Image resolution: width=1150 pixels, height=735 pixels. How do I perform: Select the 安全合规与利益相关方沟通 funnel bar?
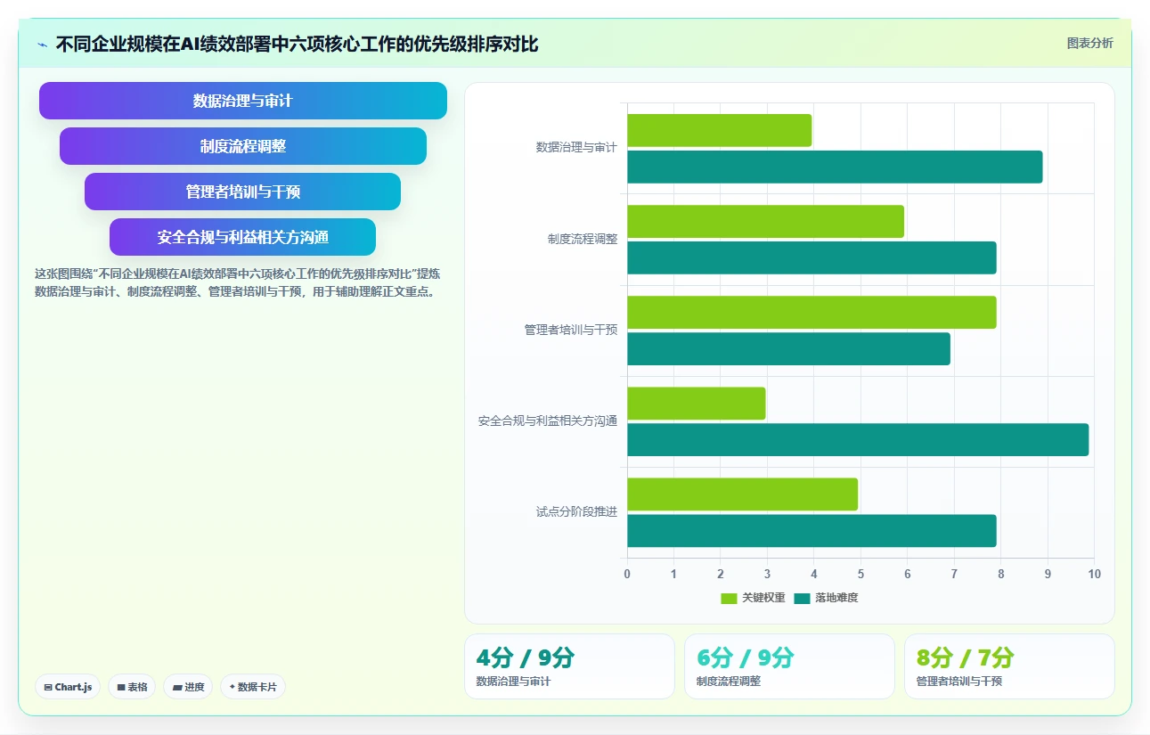click(242, 237)
